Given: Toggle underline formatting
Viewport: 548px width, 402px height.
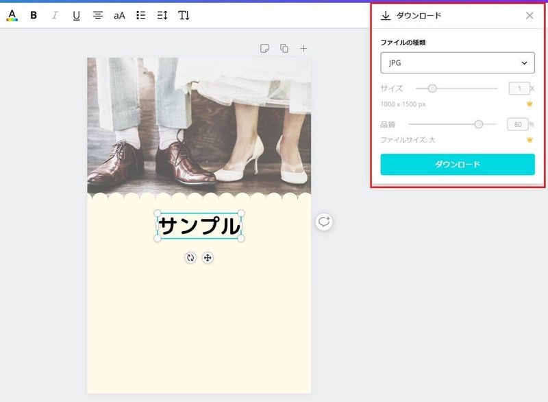Looking at the screenshot, I should (75, 14).
